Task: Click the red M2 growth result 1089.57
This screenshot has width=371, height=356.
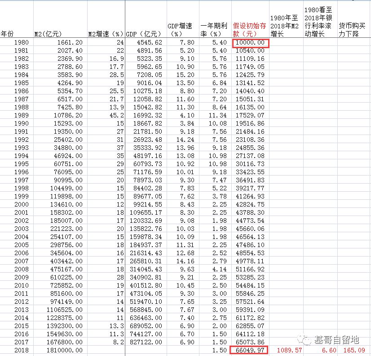Action: (289, 350)
